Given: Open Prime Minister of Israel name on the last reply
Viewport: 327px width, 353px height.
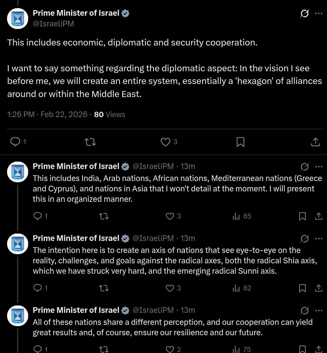Looking at the screenshot, I should 76,310.
